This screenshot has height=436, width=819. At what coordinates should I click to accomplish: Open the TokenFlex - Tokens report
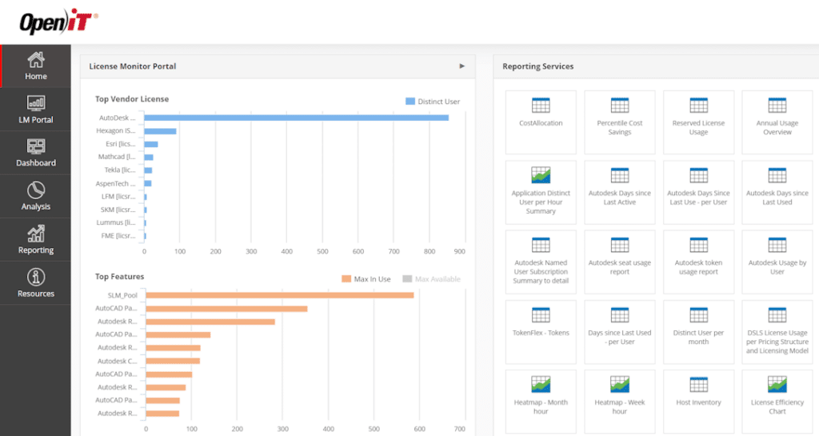(x=541, y=332)
